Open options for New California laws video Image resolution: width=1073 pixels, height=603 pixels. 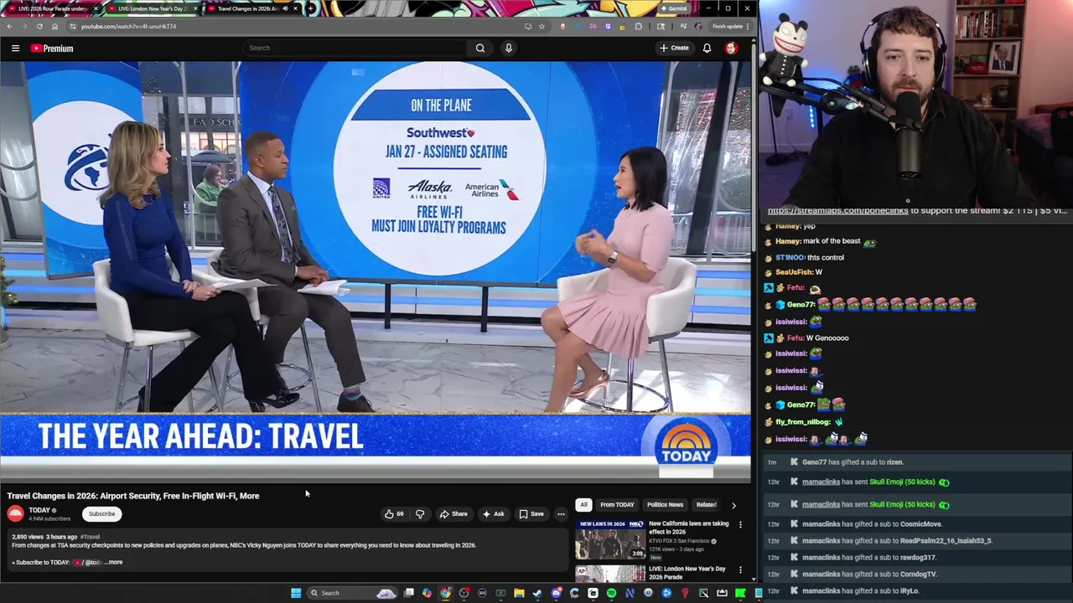click(x=740, y=524)
